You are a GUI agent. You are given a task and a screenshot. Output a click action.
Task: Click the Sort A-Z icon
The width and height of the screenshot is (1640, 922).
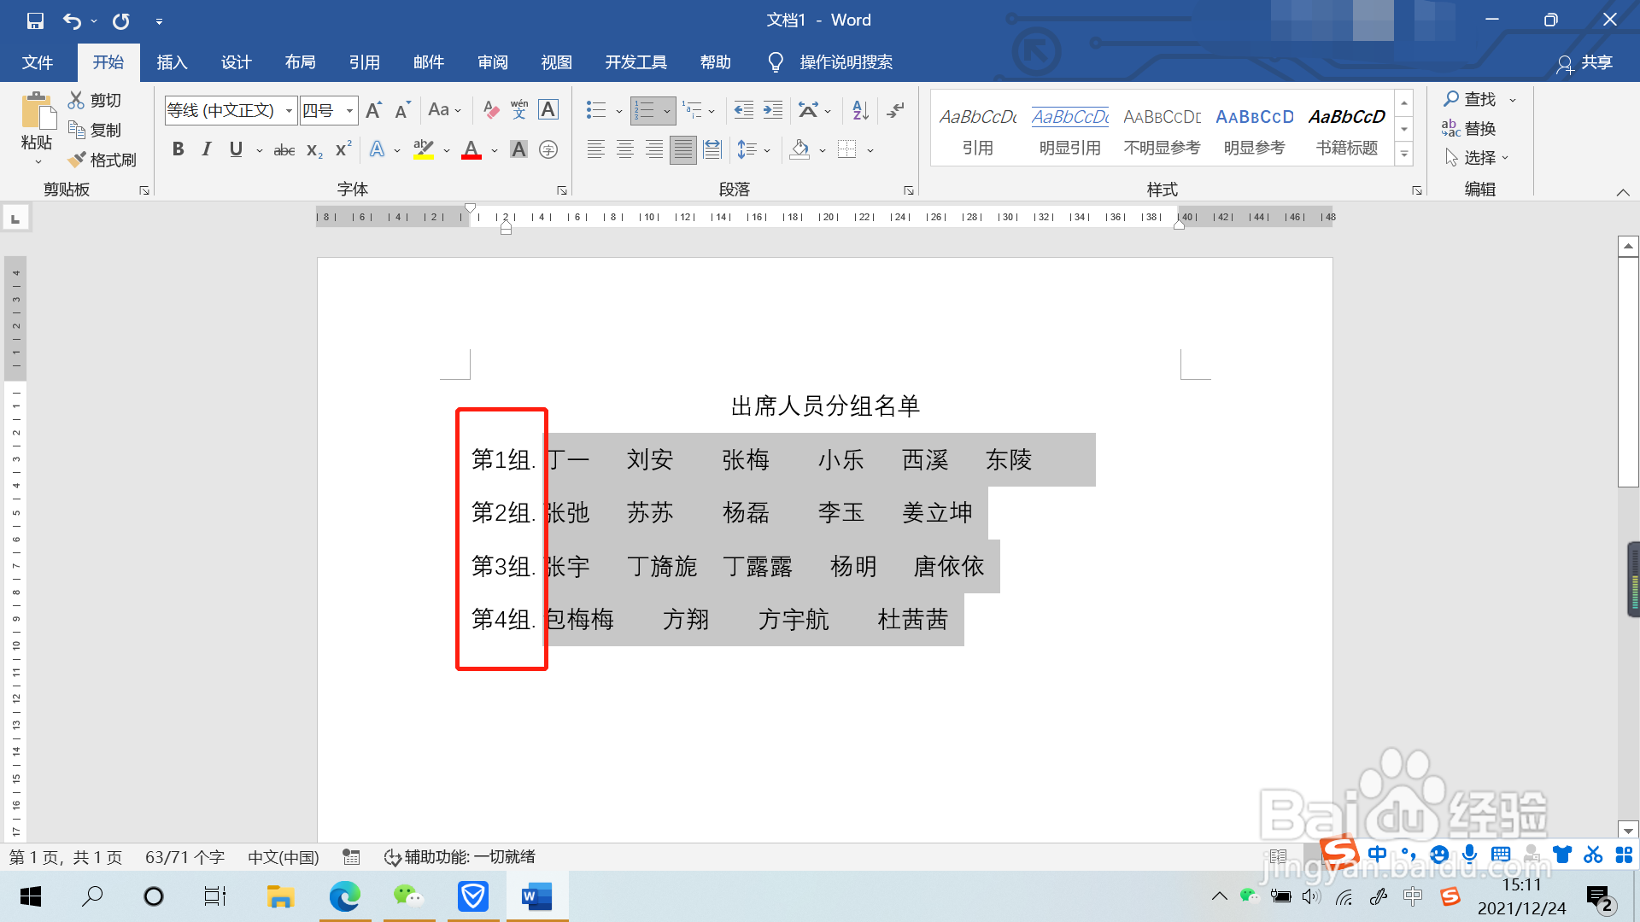coord(860,110)
